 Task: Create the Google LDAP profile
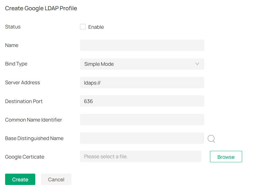point(20,179)
